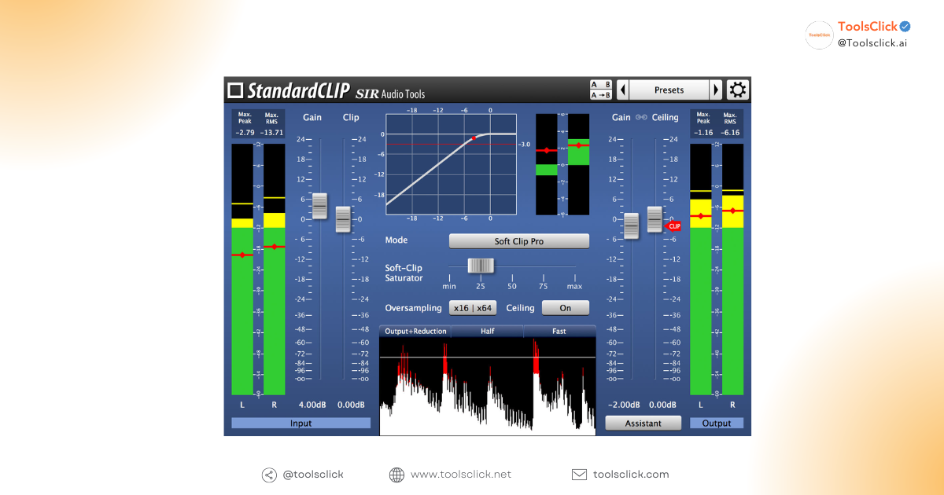Click the input Gain fader handle
This screenshot has height=495, width=944.
click(319, 206)
